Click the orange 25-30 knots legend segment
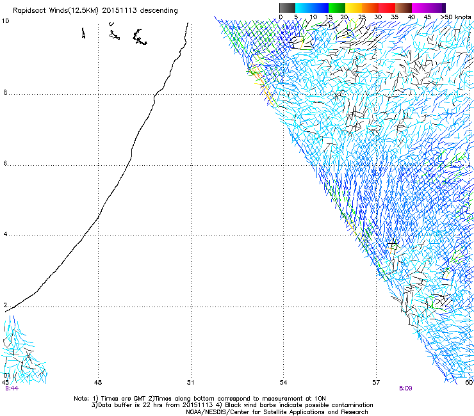Viewport: 474px width, 416px height. tap(370, 8)
